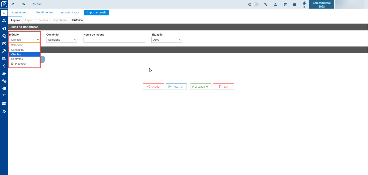Expand sidebar with double chevron icon
Image resolution: width=368 pixels, height=175 pixels.
(4, 111)
